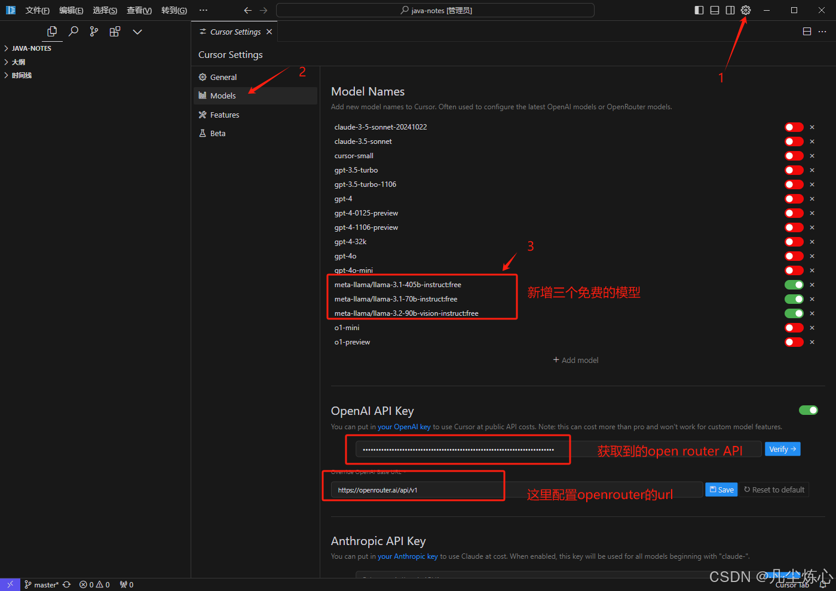Close the Cursor Settings tab
Image resolution: width=836 pixels, height=591 pixels.
coord(270,32)
